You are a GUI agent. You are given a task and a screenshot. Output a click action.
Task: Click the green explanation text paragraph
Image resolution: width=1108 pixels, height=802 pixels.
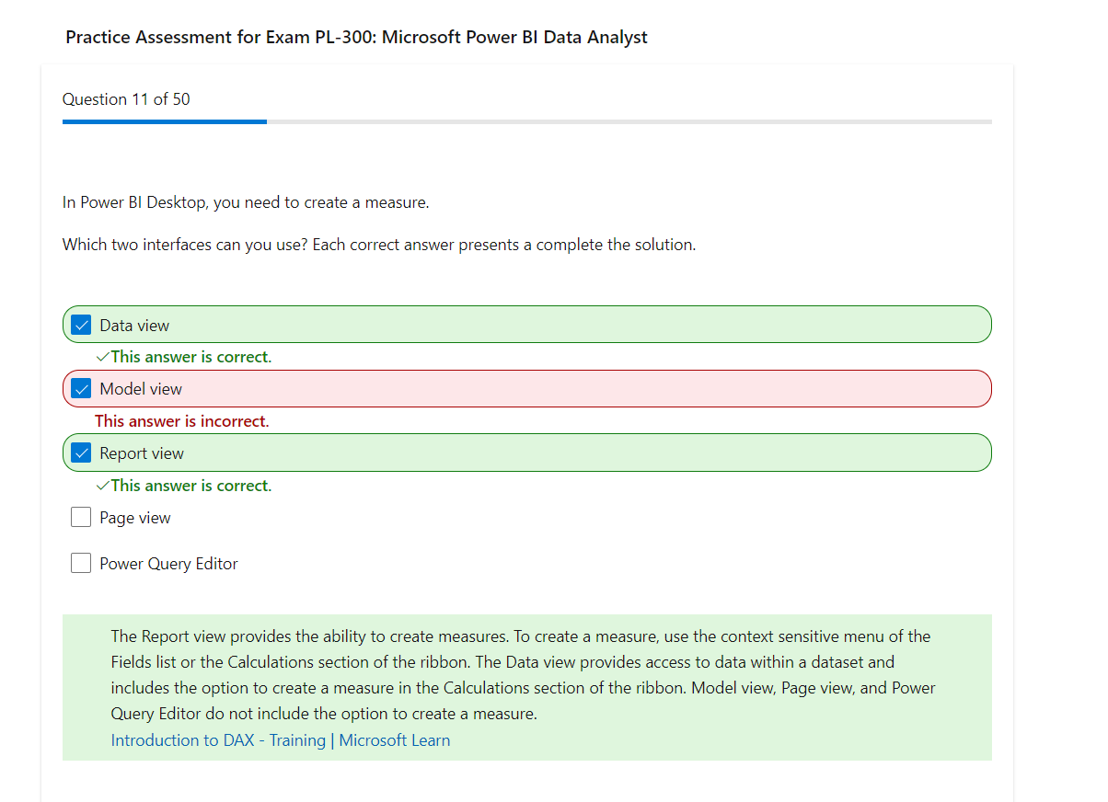coord(523,674)
